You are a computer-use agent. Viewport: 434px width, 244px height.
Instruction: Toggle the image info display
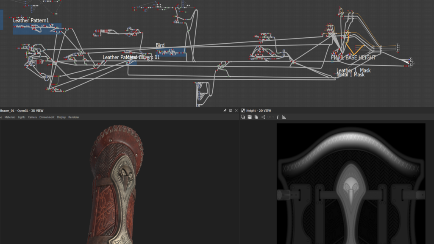278,117
